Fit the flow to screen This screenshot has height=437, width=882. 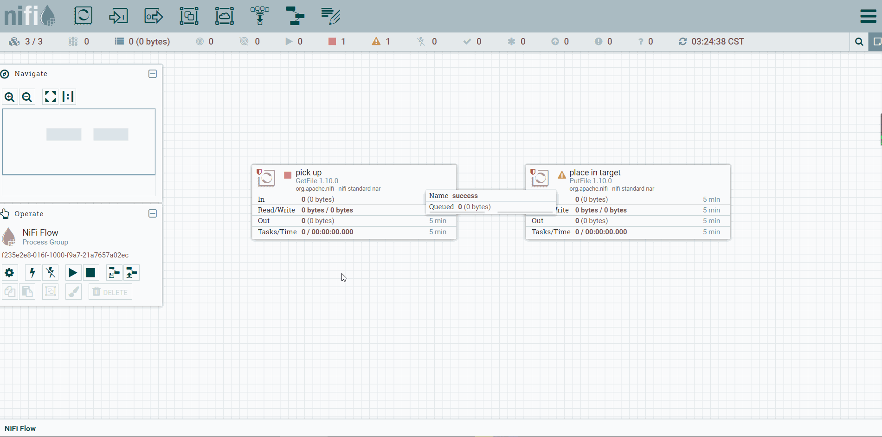coord(50,96)
